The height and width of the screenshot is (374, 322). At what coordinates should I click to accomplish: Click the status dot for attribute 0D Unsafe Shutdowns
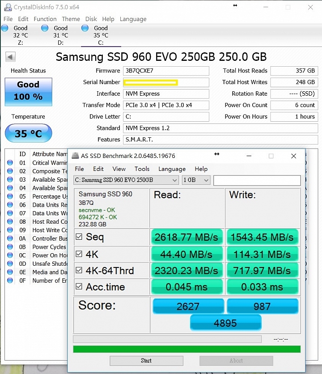point(10,263)
